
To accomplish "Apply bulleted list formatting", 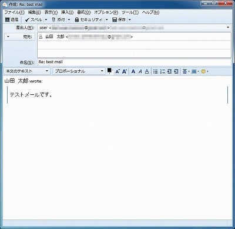I will point(155,71).
